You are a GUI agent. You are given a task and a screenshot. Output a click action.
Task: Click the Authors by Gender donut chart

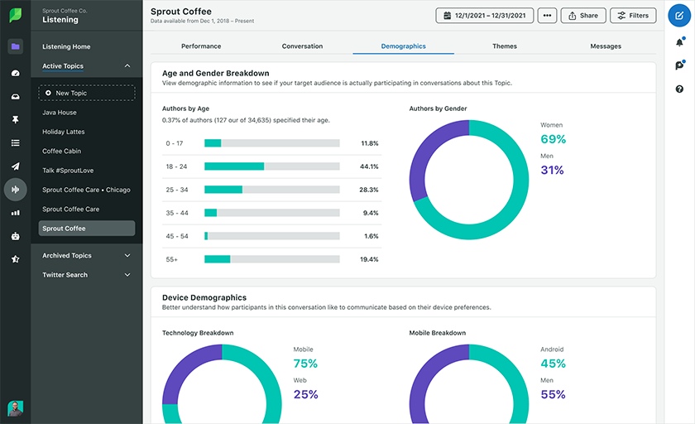pyautogui.click(x=469, y=180)
